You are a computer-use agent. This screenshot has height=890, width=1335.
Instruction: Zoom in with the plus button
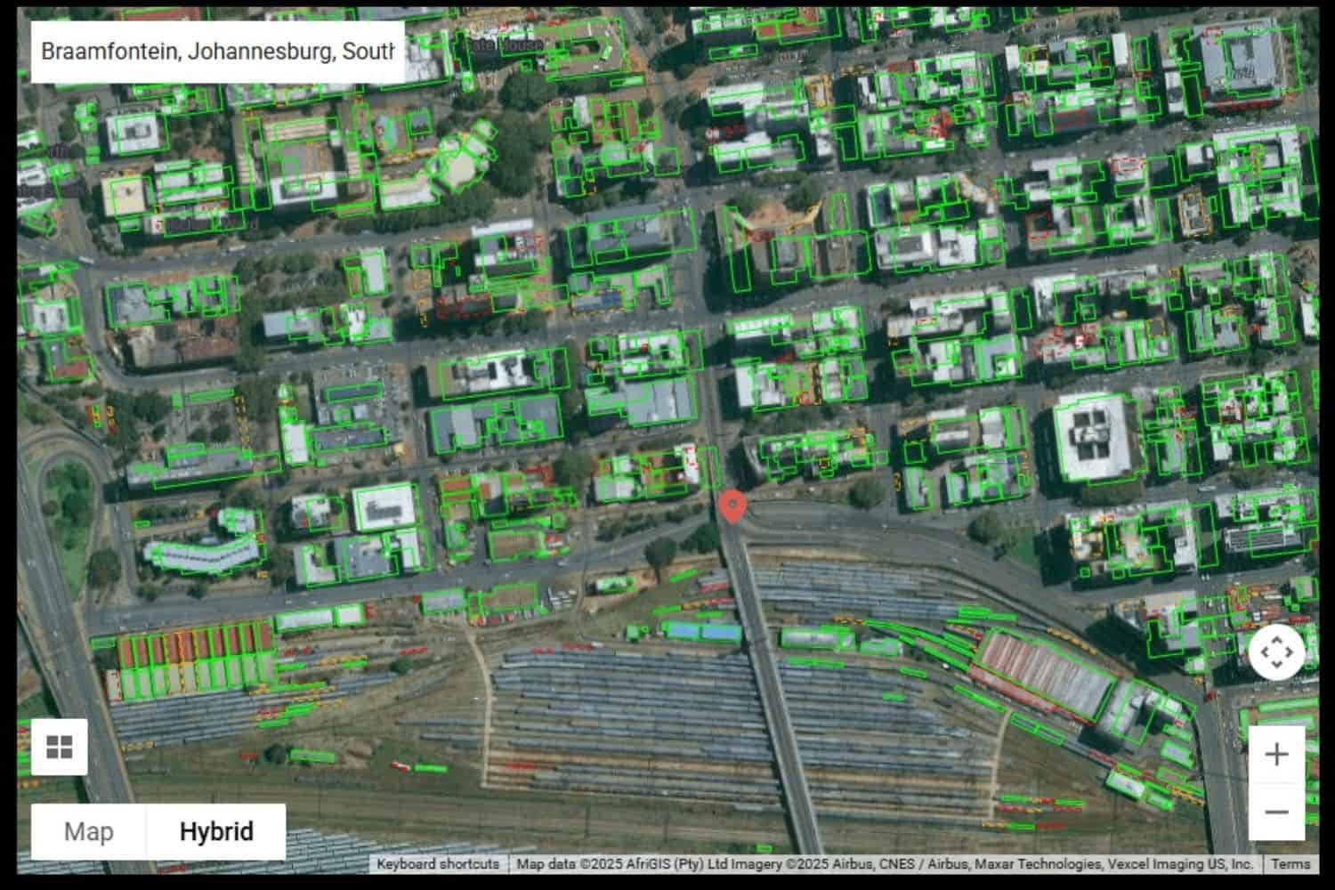(x=1276, y=755)
